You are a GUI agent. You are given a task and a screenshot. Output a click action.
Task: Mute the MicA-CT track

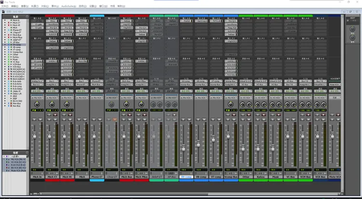click(x=56, y=119)
